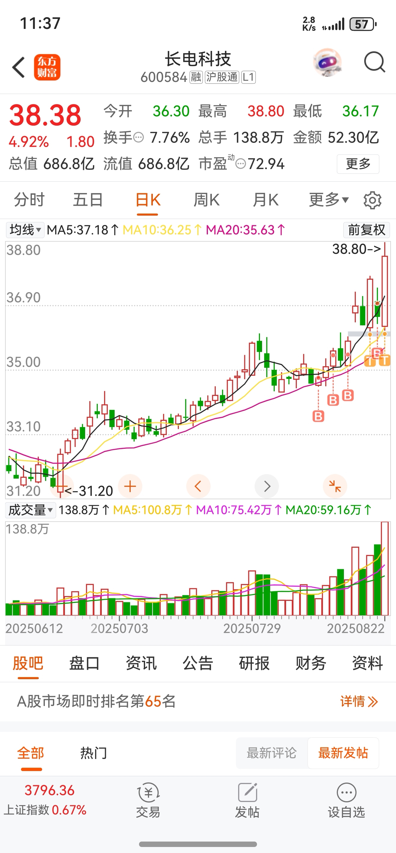Screen dimensions: 396x853
Task: Toggle sorting to 最新评论
Action: [x=272, y=753]
